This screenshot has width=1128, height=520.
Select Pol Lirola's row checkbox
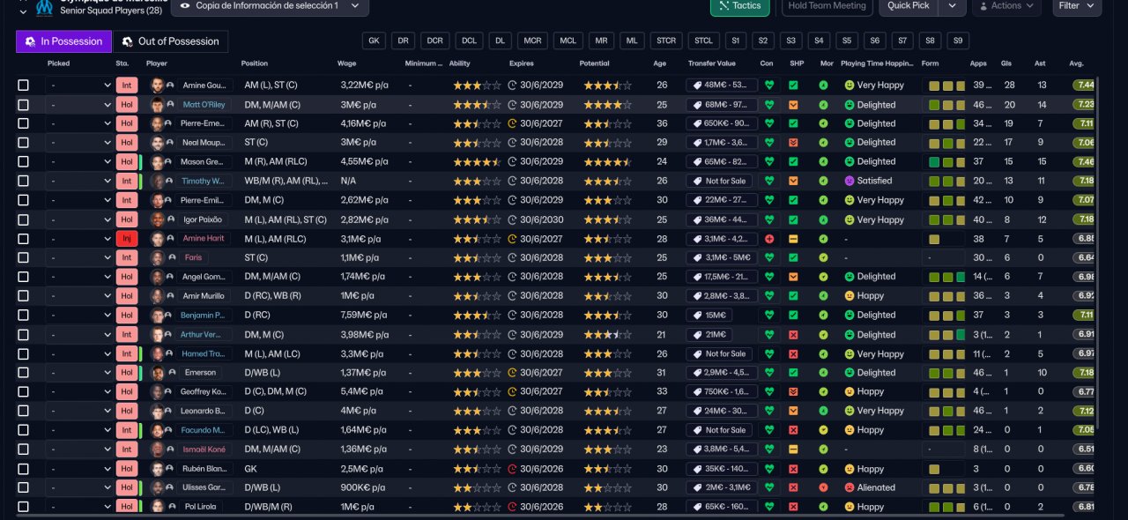point(23,507)
